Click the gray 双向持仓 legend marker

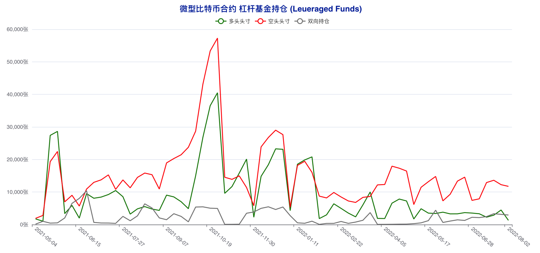coord(300,21)
